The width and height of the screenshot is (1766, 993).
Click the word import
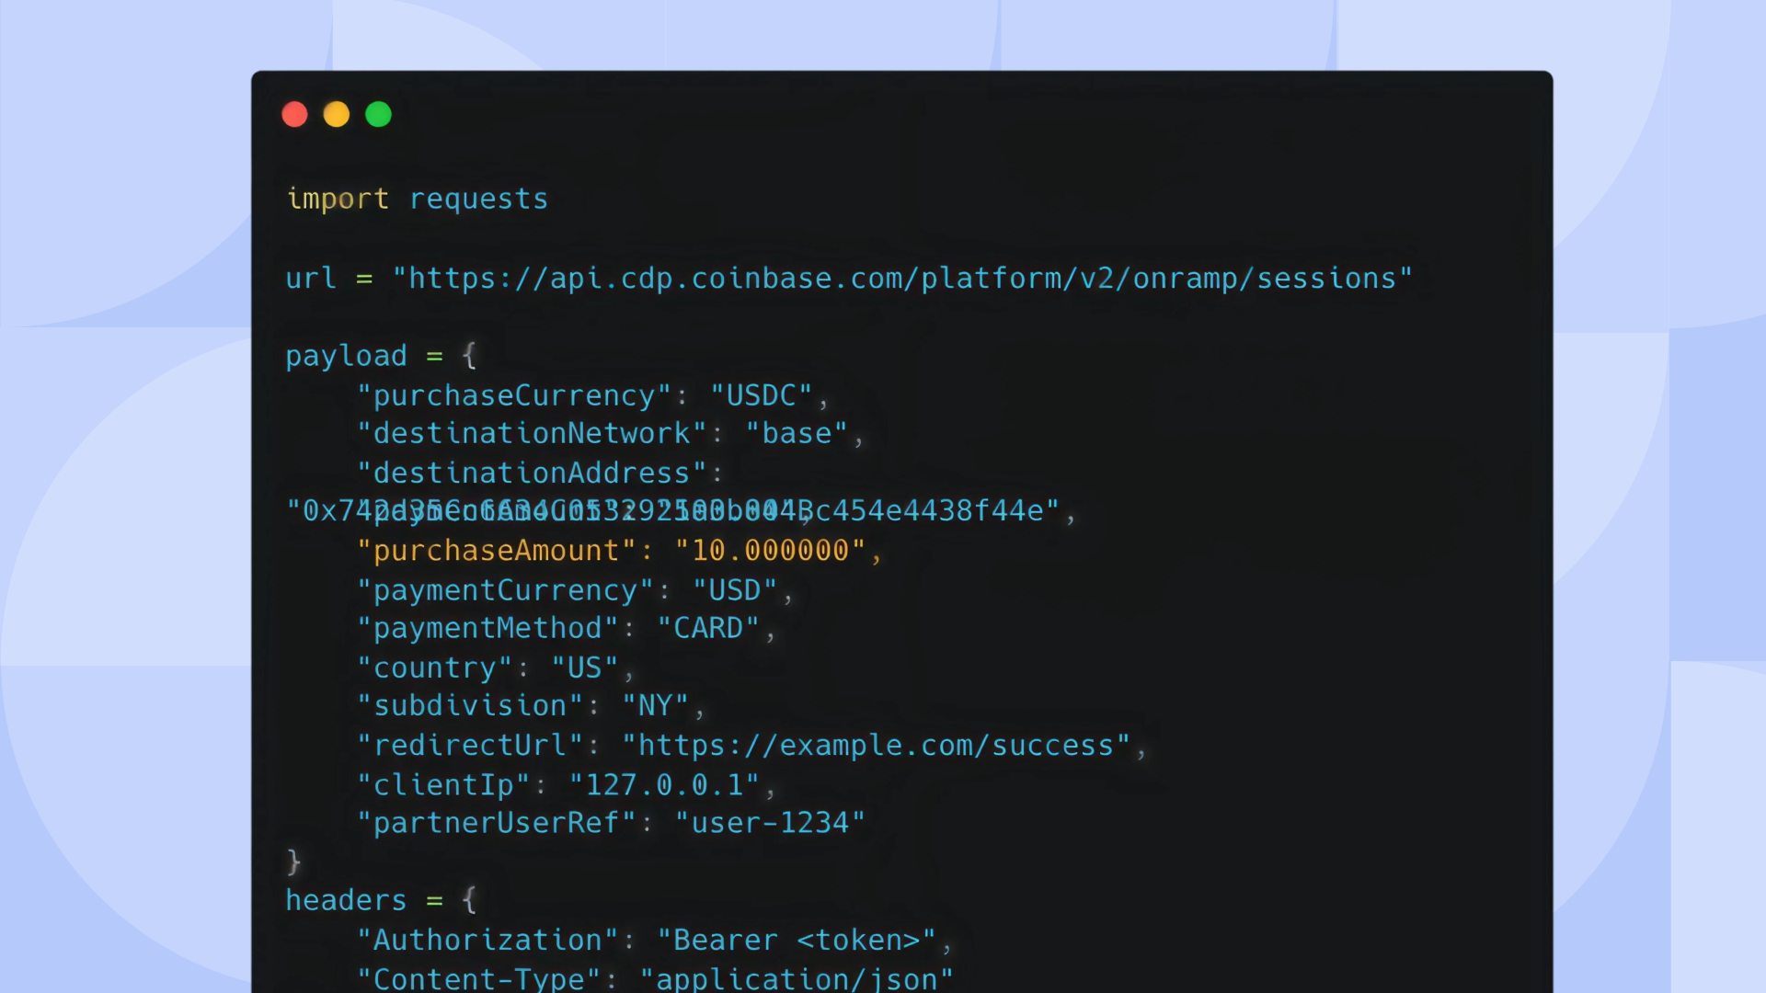[x=338, y=200]
